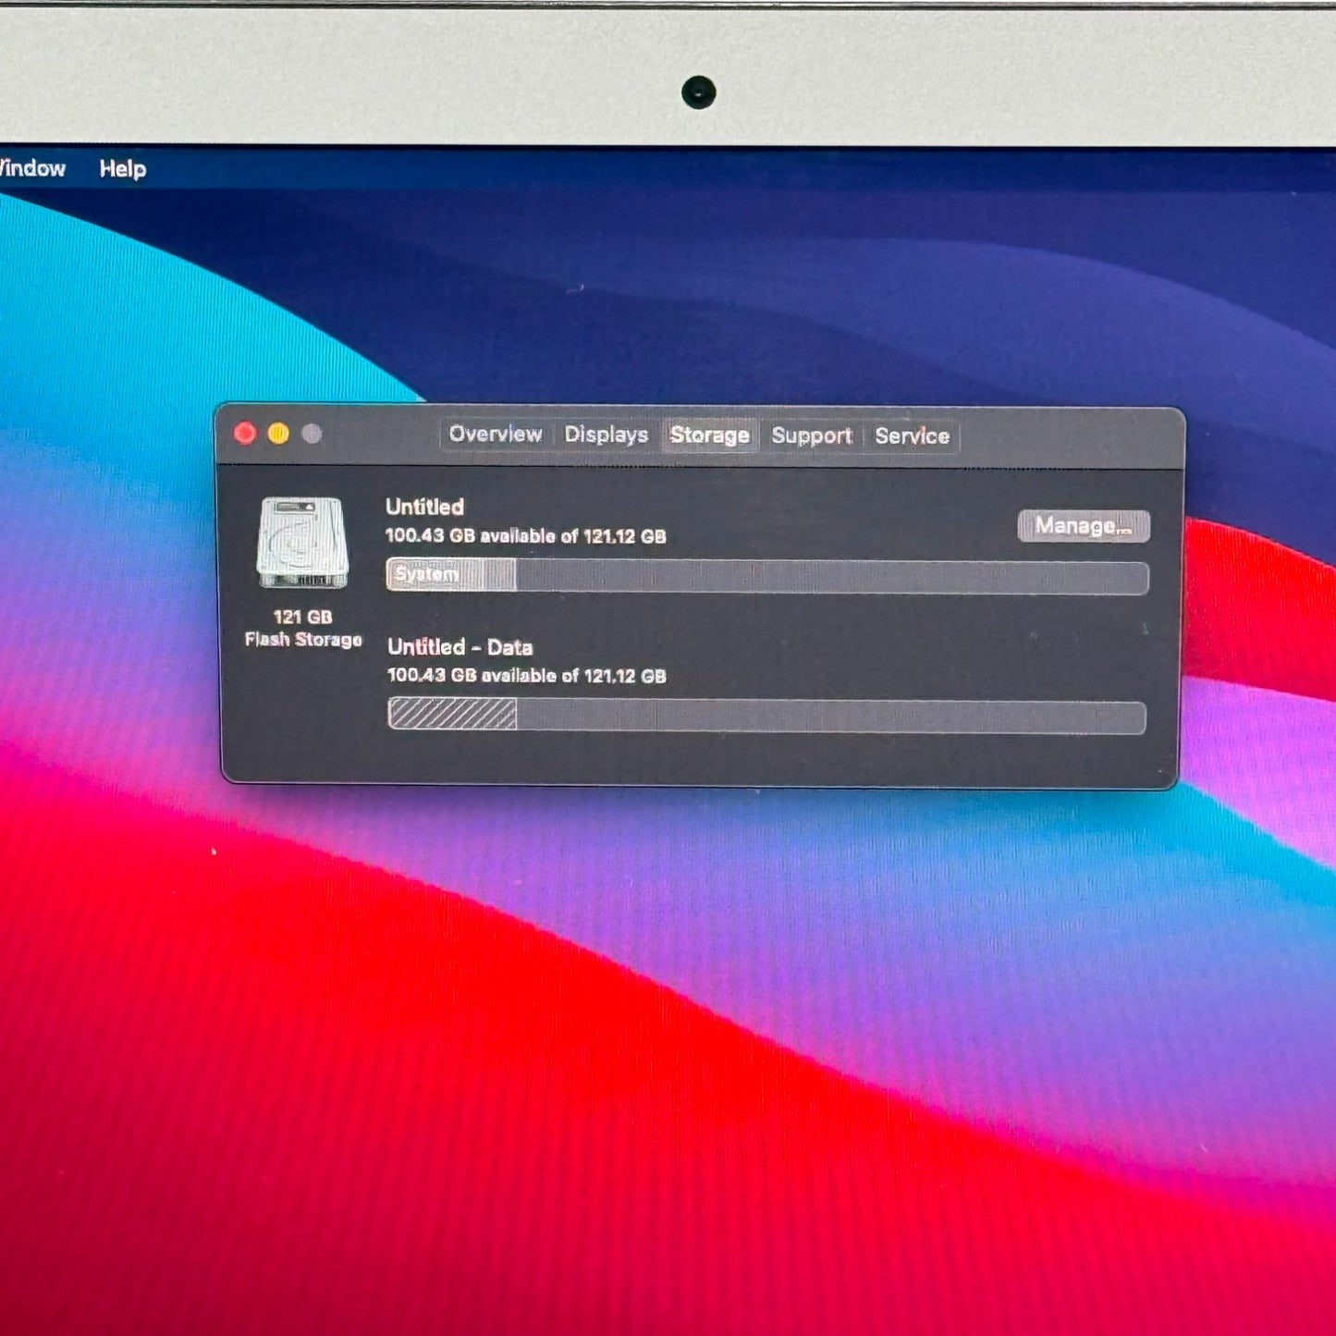The image size is (1336, 1336).
Task: Minimize window with yellow button
Action: [x=278, y=433]
